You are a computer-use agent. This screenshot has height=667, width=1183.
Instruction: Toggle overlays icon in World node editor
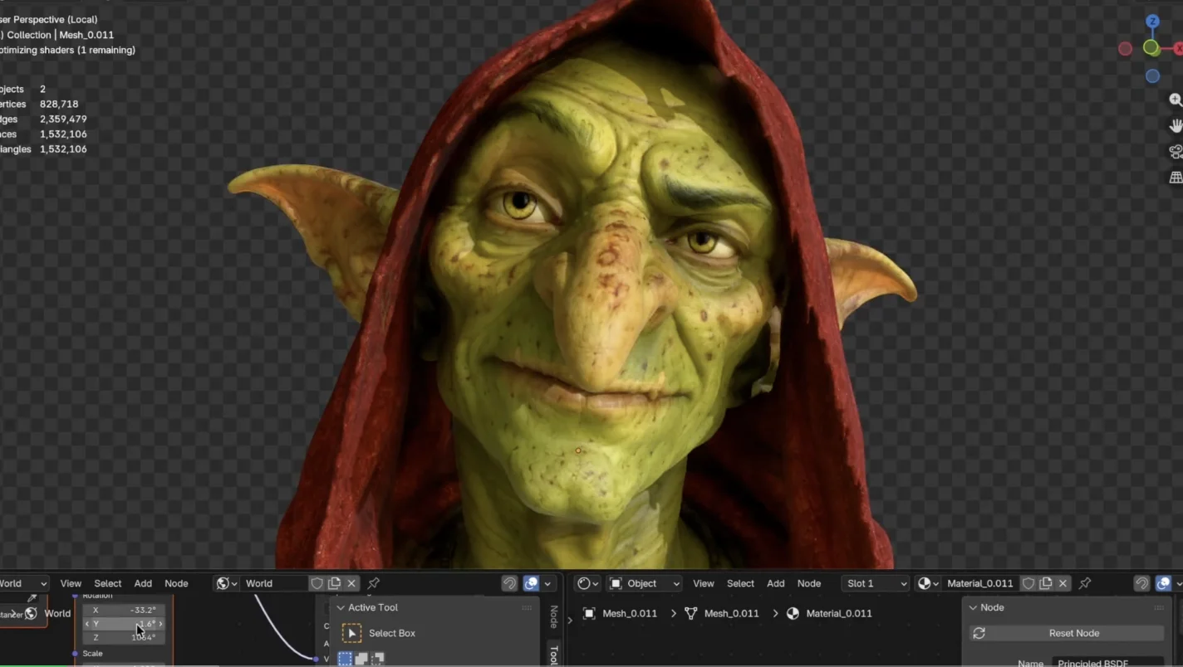point(531,583)
